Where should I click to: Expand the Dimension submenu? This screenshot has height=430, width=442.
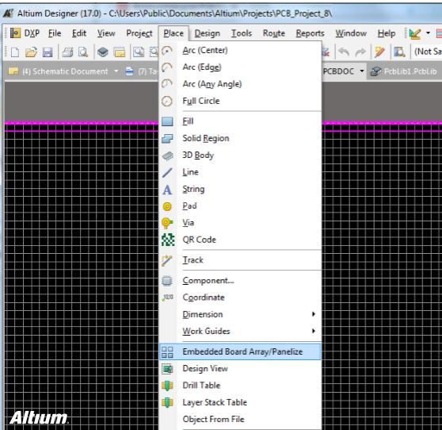pos(240,314)
